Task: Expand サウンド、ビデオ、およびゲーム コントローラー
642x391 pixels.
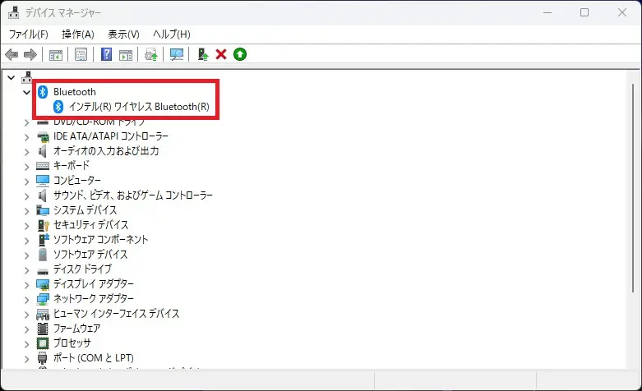Action: pos(26,196)
